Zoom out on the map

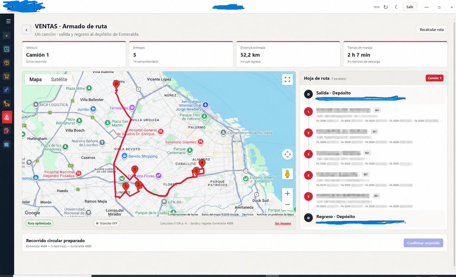click(x=287, y=204)
